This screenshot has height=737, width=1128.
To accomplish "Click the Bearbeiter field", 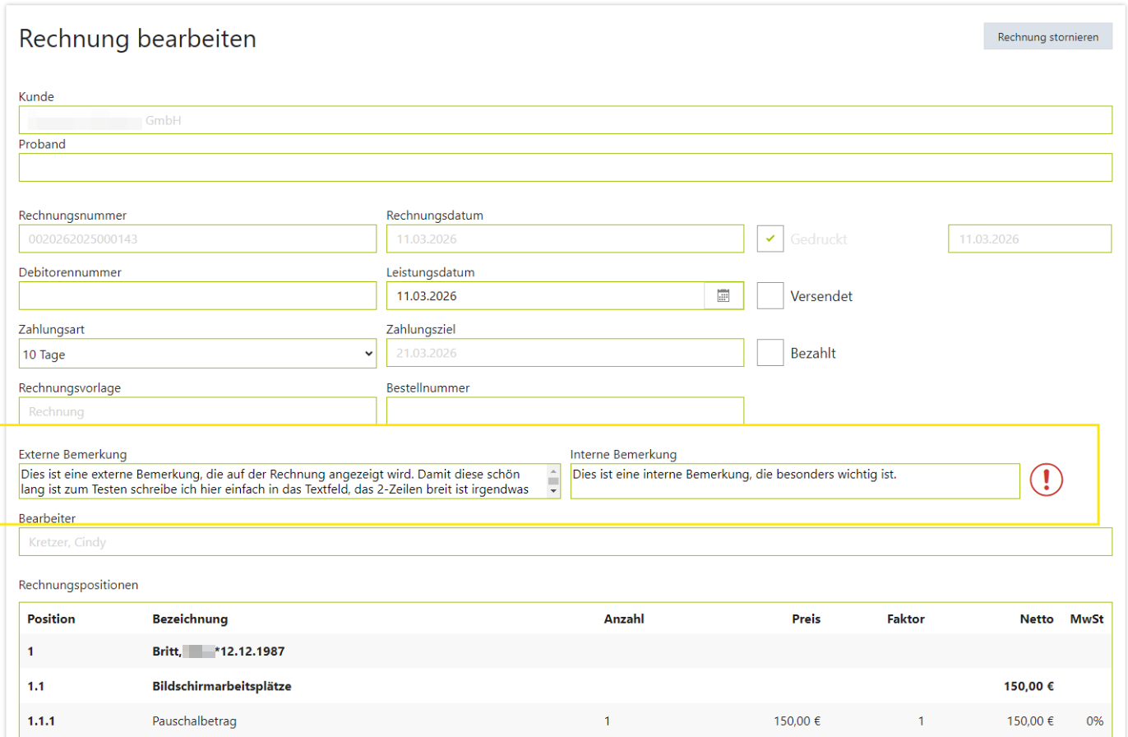I will click(566, 541).
